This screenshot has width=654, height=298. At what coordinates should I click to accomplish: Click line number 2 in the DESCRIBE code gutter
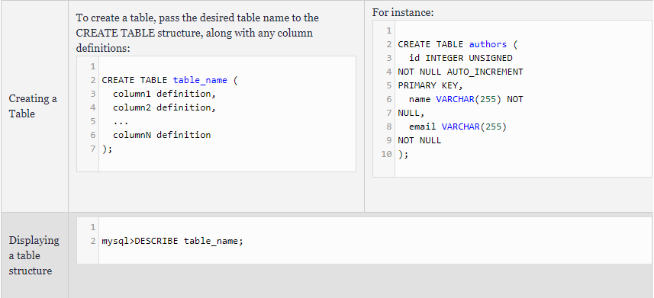93,242
